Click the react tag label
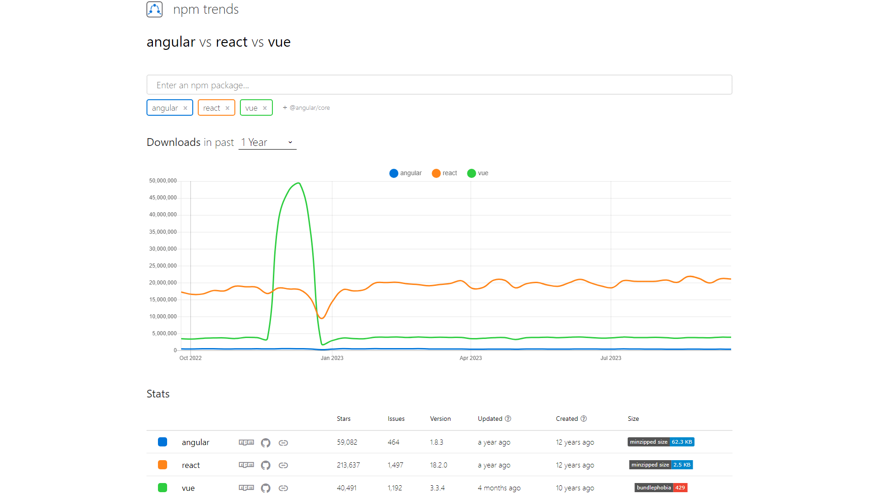Viewport: 879px width, 494px height. pyautogui.click(x=212, y=108)
